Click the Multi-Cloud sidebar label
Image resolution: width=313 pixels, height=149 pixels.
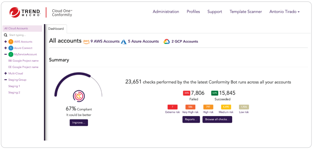coord(16,73)
